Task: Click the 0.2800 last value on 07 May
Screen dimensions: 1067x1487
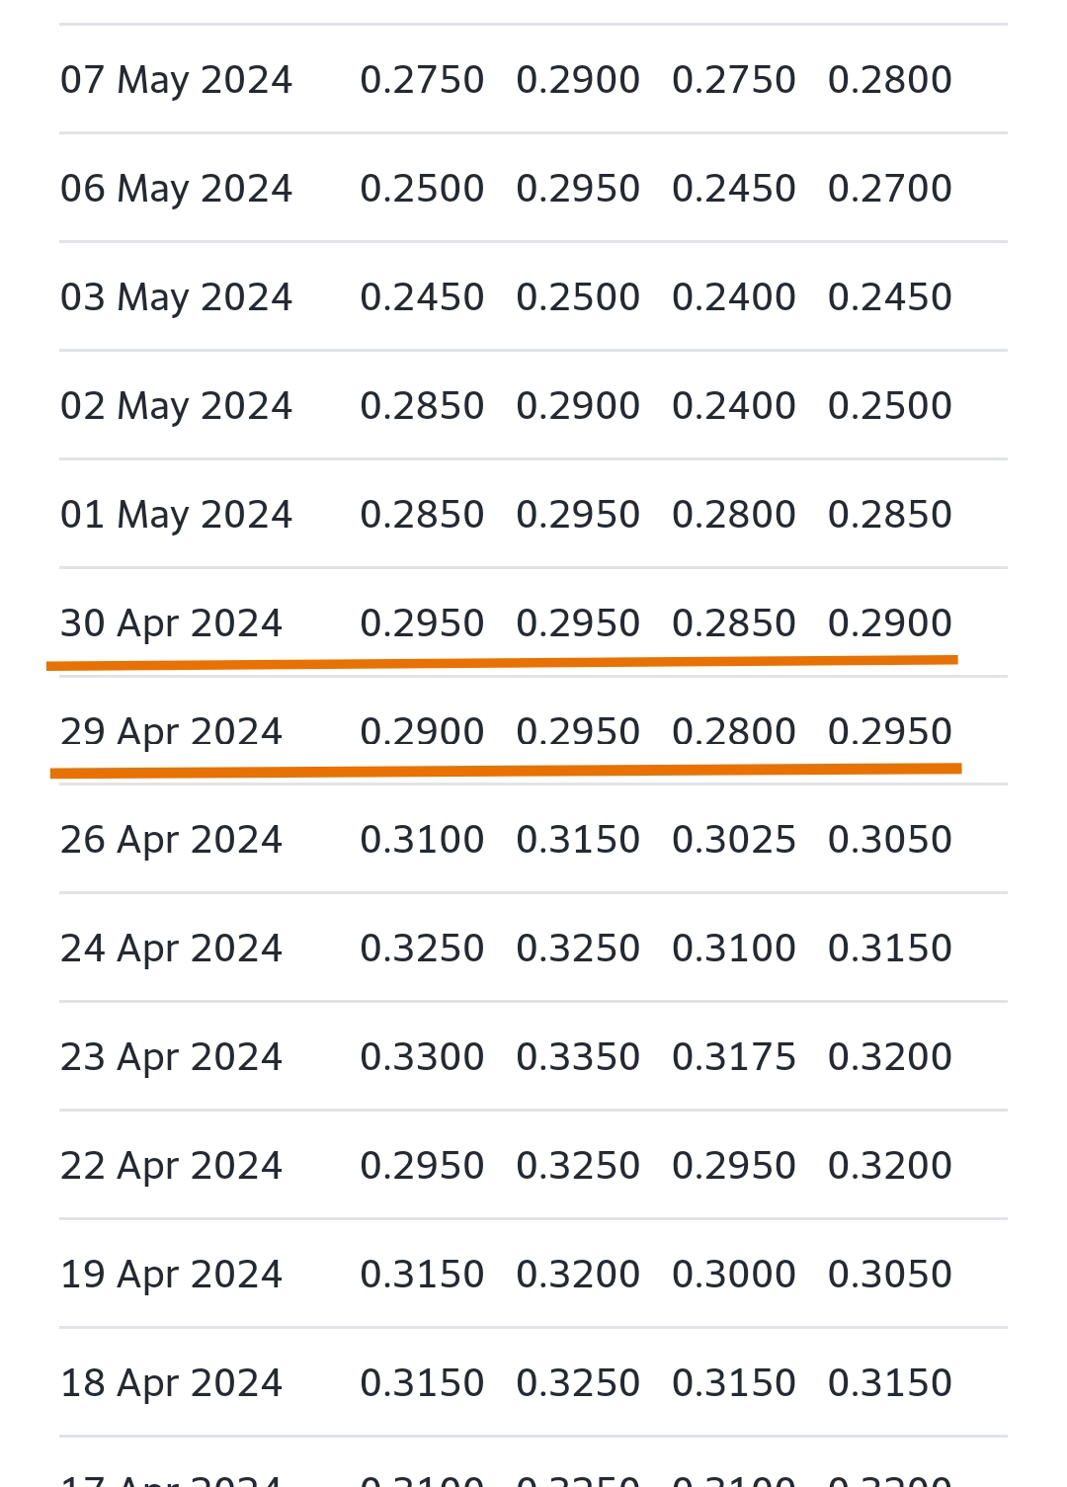Action: click(x=889, y=80)
